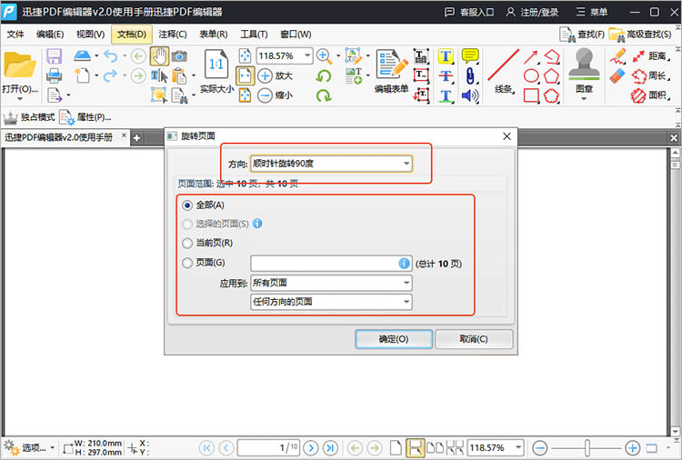682x460 pixels.
Task: Switch to two-page facing layout icon
Action: [x=436, y=447]
